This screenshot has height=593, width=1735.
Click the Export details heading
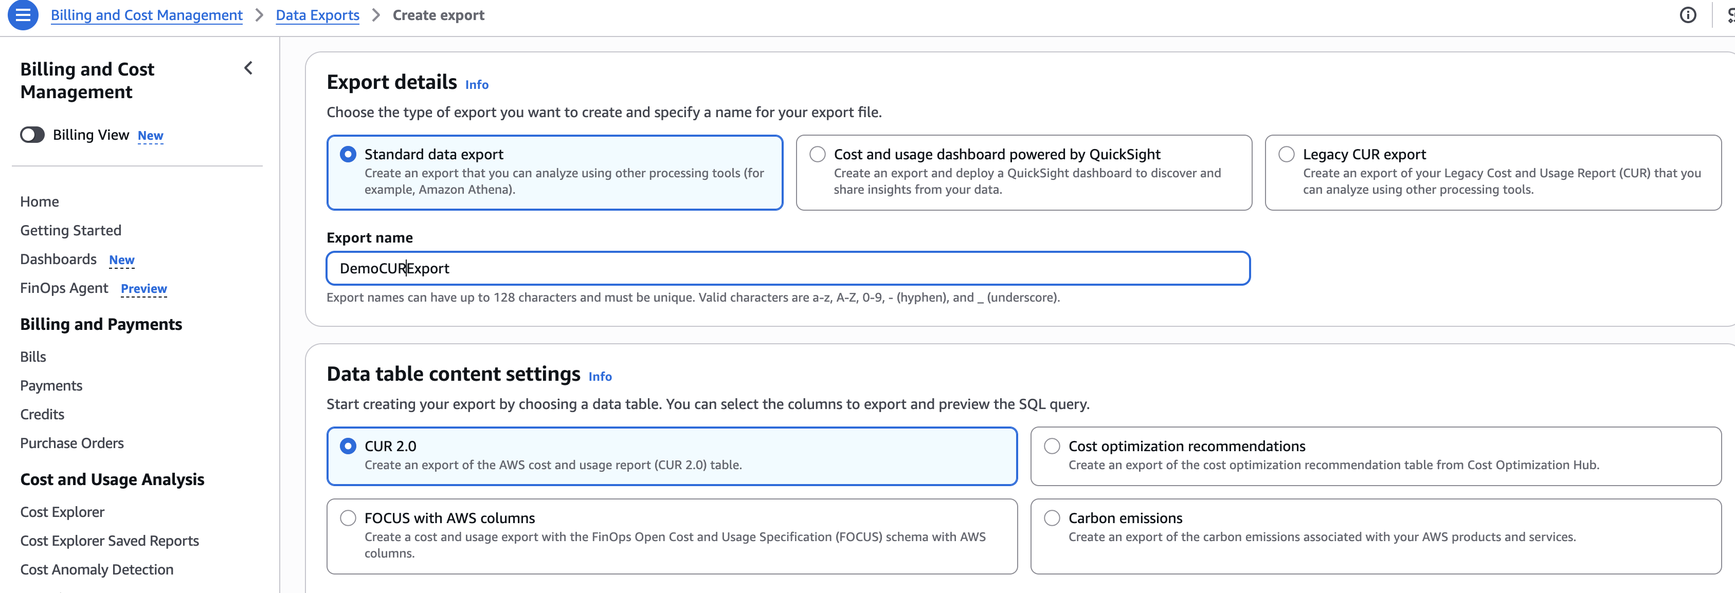point(392,82)
